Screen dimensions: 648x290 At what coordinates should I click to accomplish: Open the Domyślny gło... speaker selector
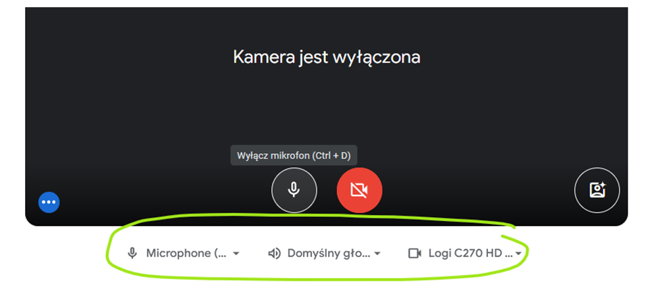click(324, 253)
